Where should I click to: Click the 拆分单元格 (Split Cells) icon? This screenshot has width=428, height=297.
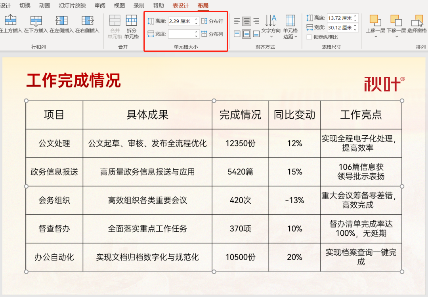tap(131, 21)
